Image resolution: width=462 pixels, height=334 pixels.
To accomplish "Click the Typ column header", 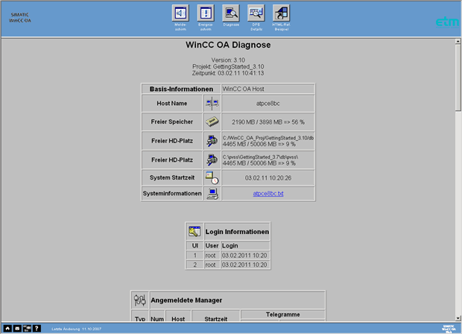I will point(140,318).
